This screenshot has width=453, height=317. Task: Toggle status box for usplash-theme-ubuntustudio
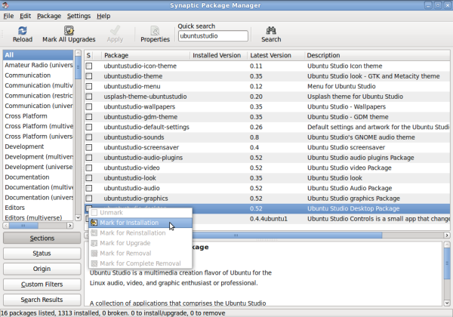point(89,97)
